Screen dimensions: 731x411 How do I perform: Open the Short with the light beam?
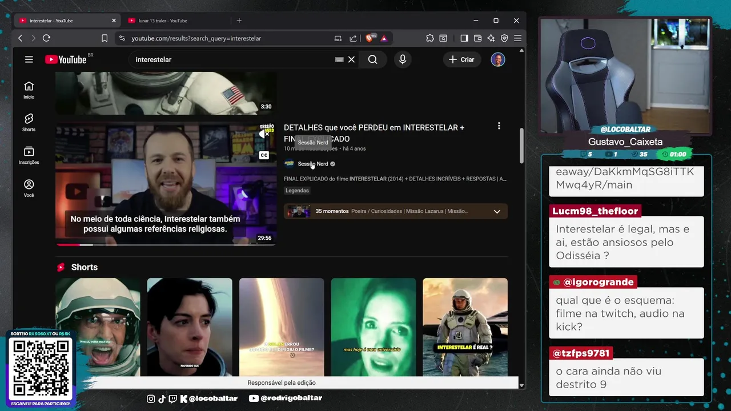282,327
